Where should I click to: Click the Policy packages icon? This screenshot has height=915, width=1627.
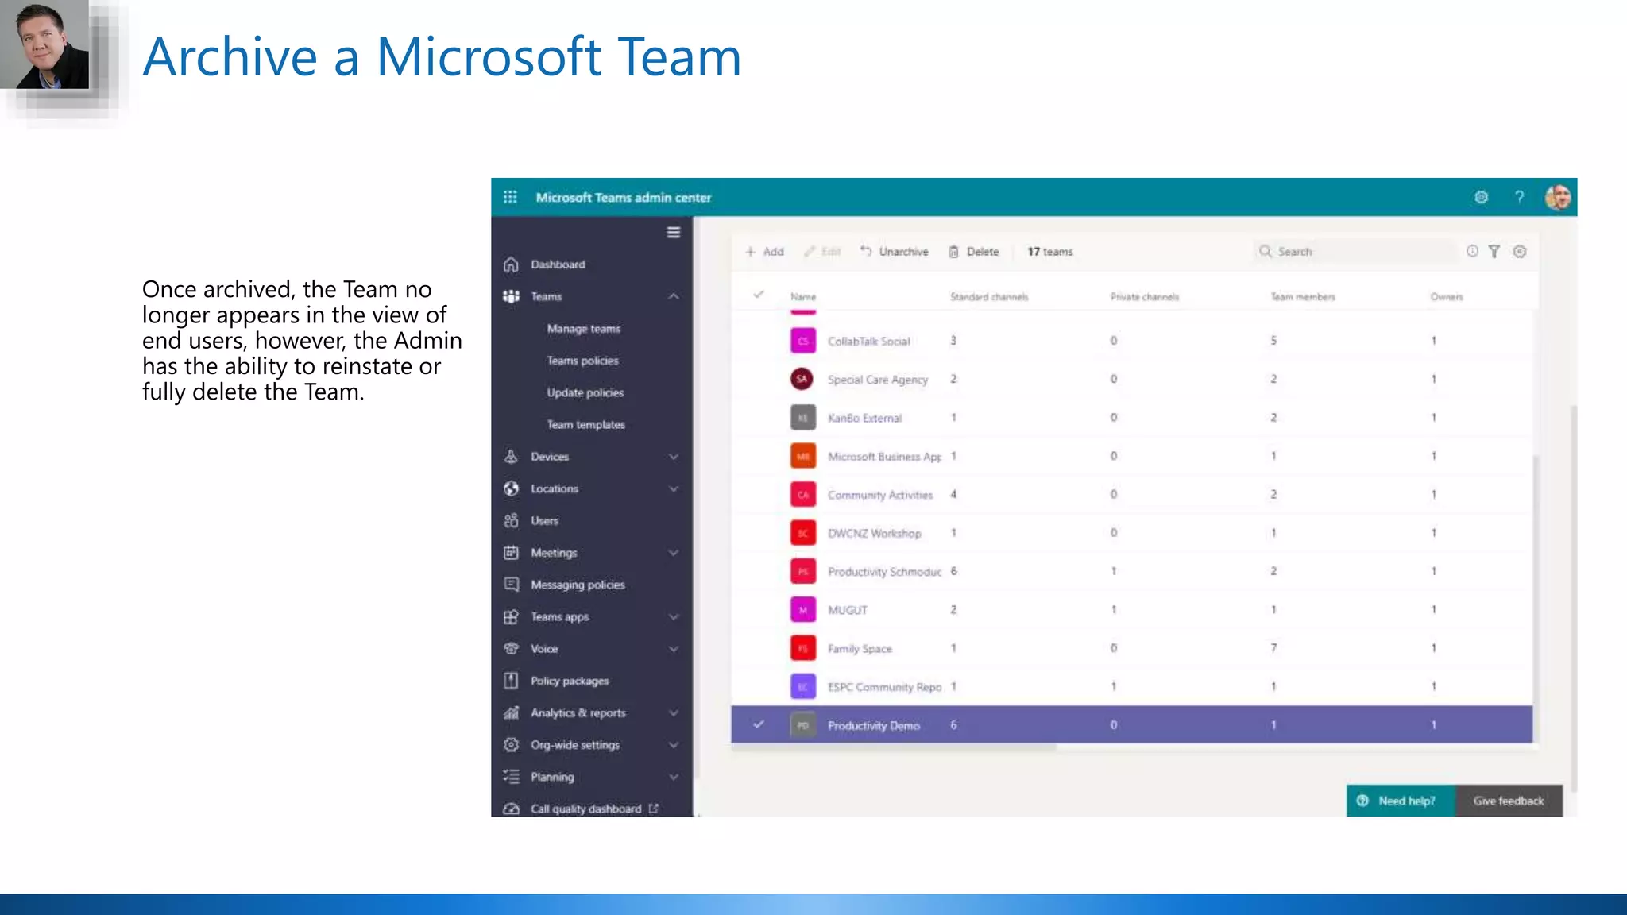[511, 681]
